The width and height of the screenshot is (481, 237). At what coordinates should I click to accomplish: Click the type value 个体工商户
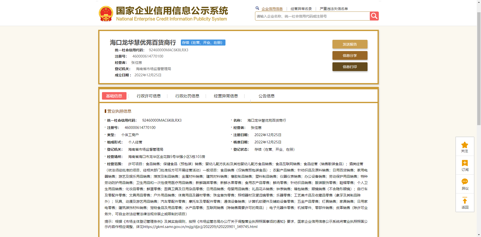pos(130,135)
